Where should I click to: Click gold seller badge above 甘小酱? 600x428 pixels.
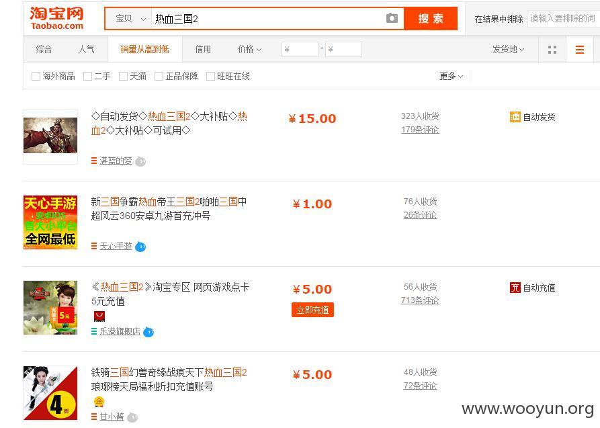pyautogui.click(x=99, y=402)
